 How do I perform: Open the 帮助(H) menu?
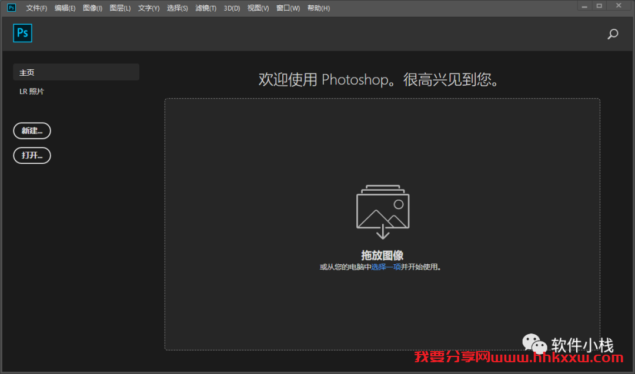tap(318, 8)
